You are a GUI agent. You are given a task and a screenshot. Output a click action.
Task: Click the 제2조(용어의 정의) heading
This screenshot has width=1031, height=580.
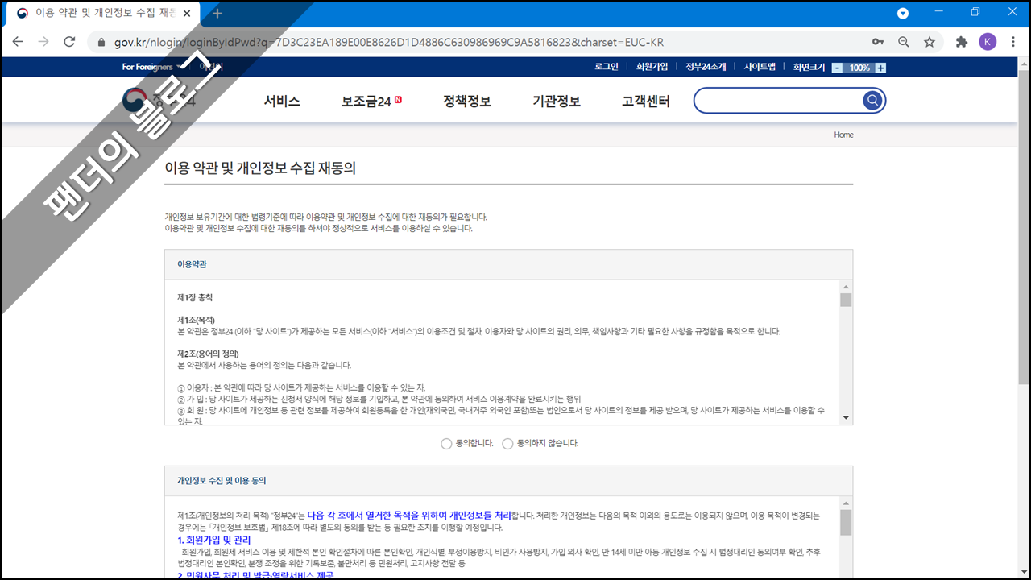(208, 354)
